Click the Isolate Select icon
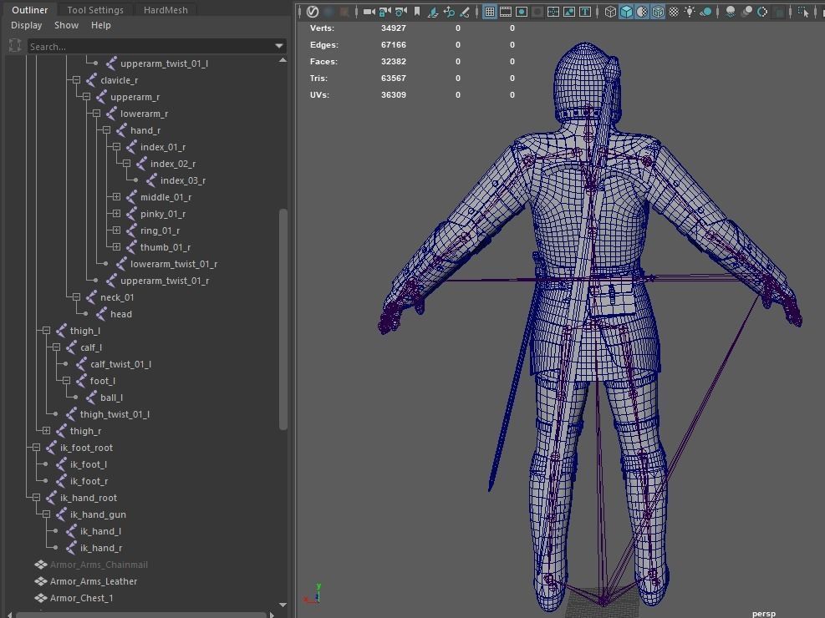This screenshot has height=618, width=825. pos(803,12)
